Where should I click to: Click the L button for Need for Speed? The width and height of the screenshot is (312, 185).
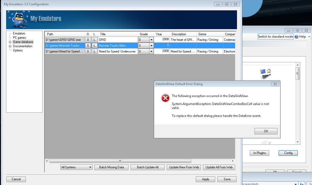point(94,51)
